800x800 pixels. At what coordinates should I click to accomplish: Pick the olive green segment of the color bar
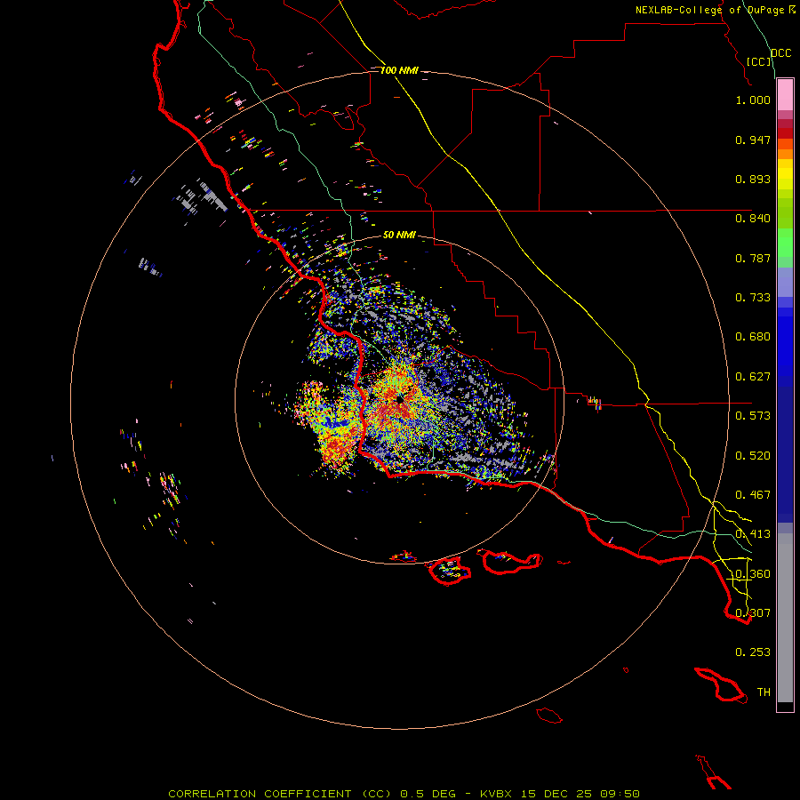click(785, 212)
